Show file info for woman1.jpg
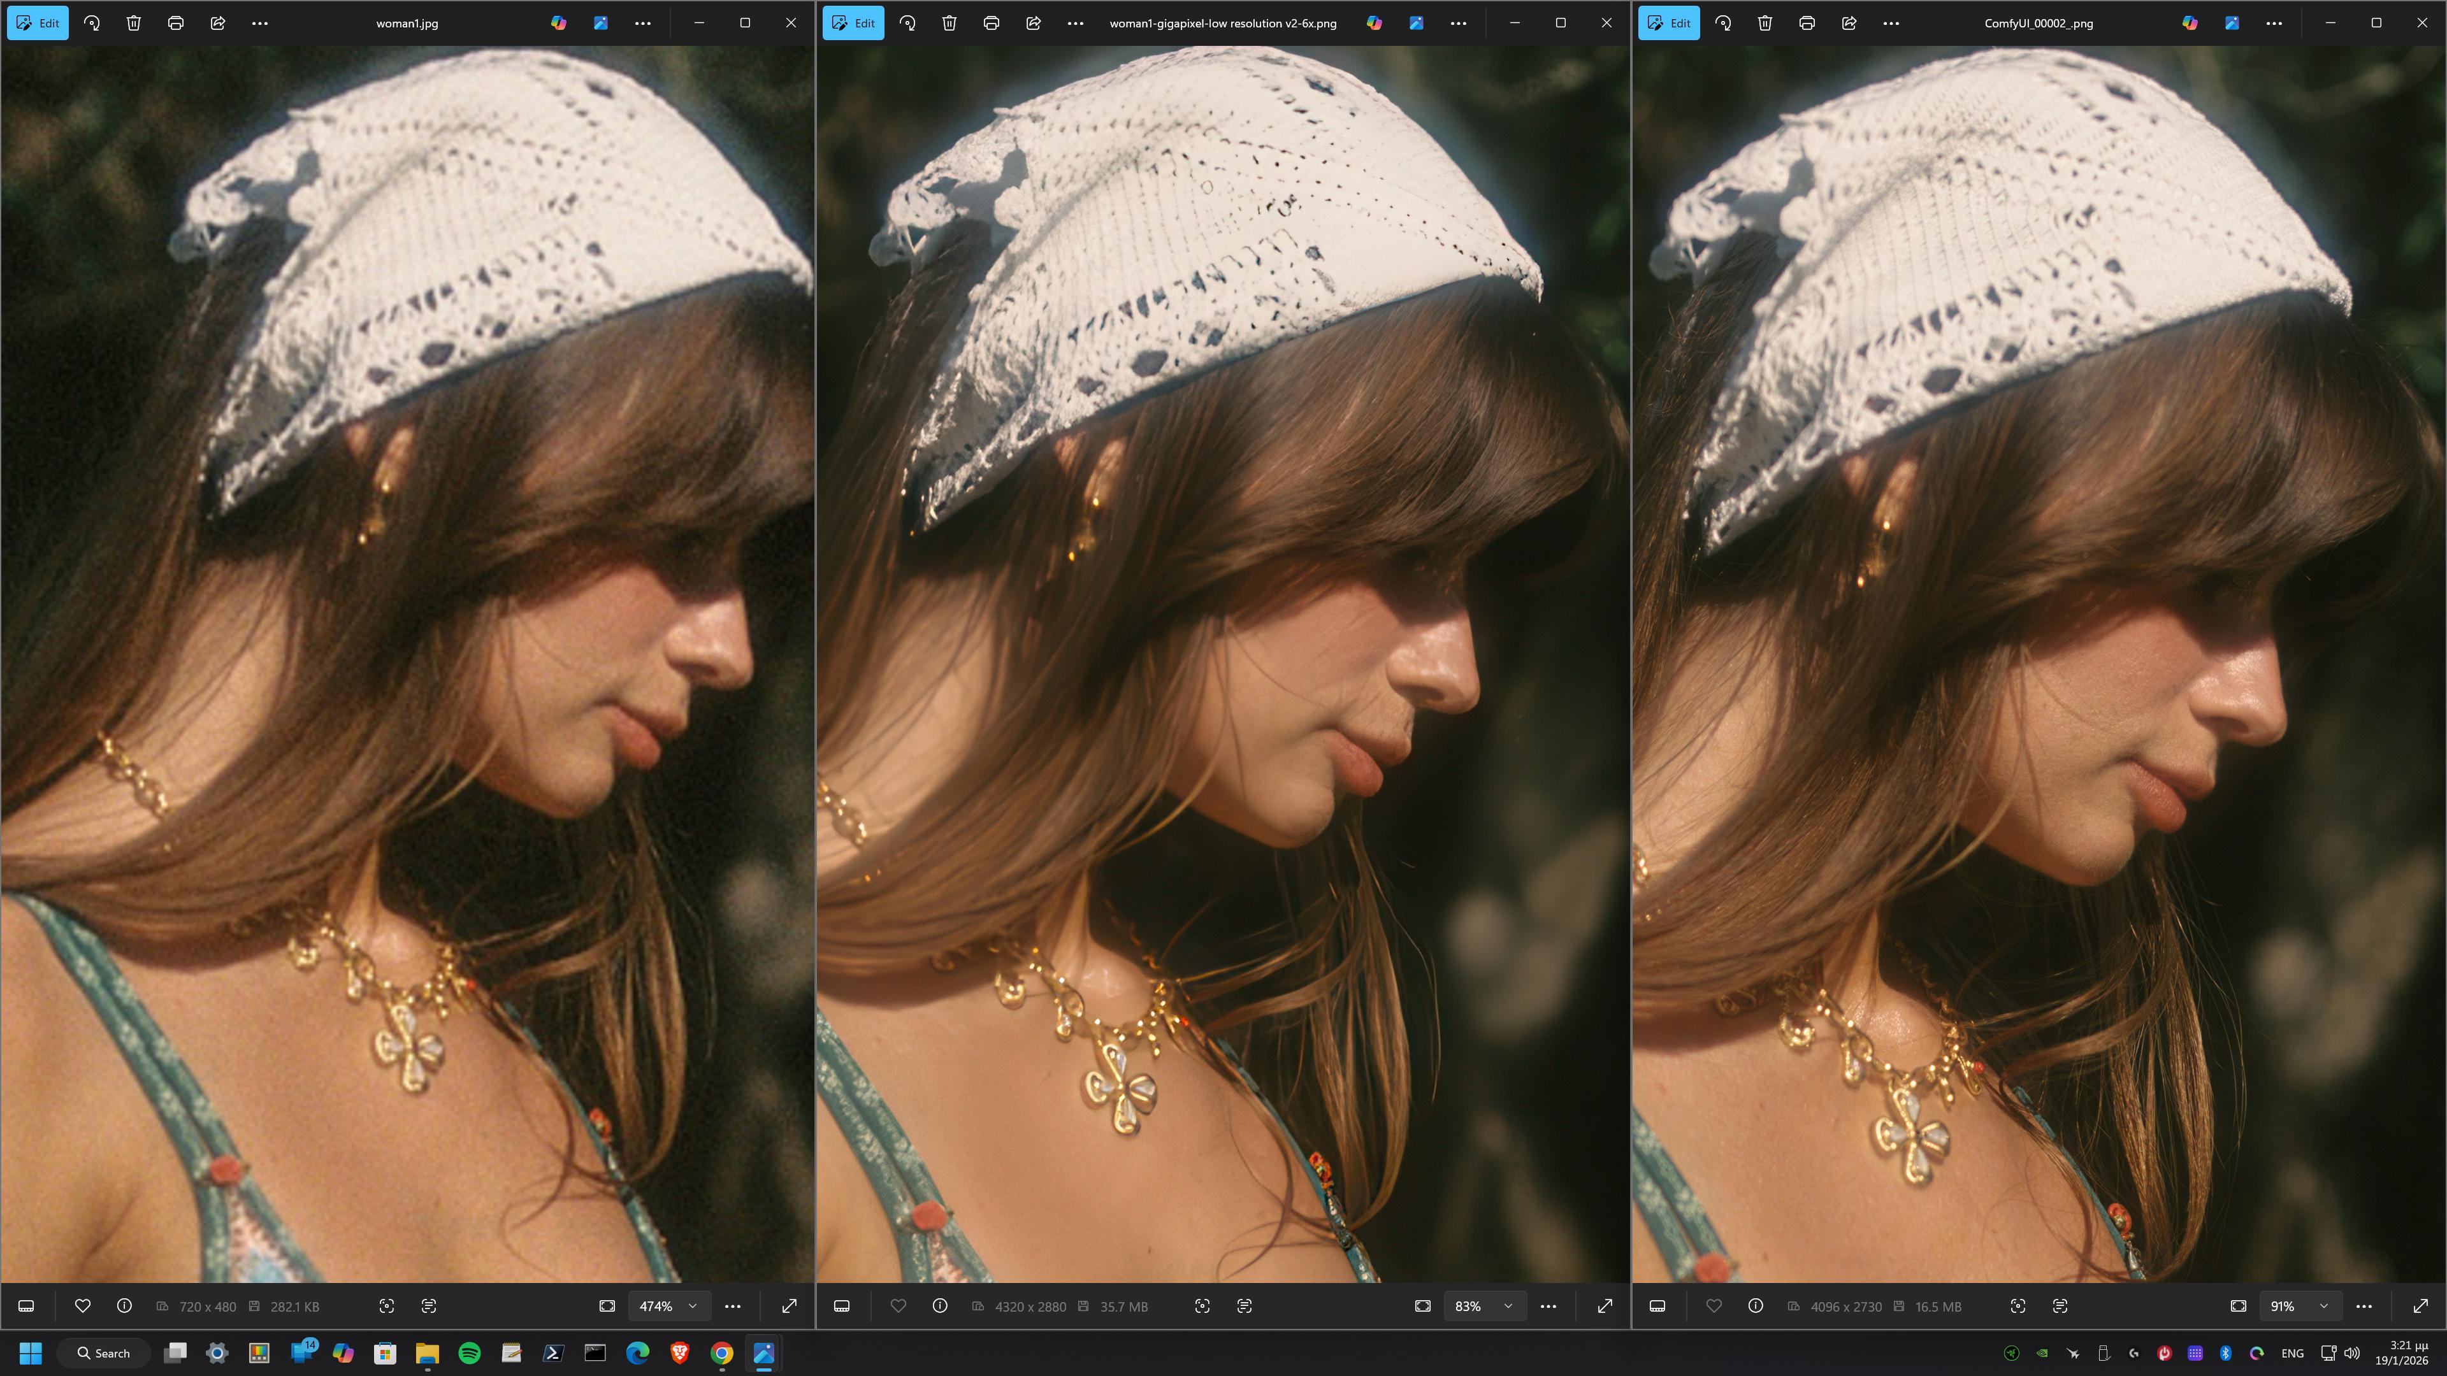The height and width of the screenshot is (1376, 2447). (x=124, y=1306)
